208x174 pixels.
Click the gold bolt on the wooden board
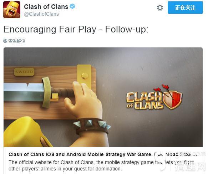(x=85, y=76)
